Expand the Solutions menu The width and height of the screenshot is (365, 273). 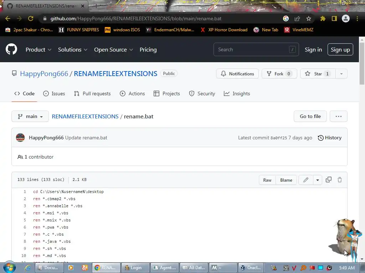pos(73,50)
